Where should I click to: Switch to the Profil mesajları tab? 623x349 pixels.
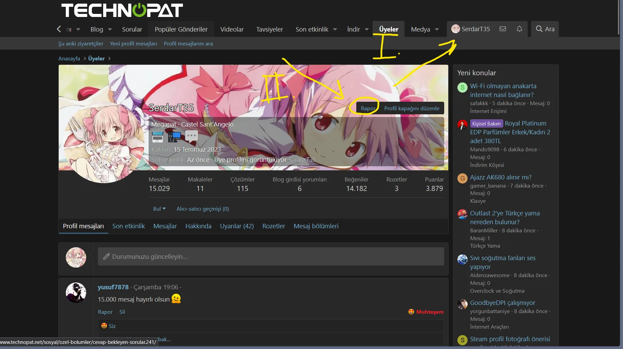[x=83, y=226]
